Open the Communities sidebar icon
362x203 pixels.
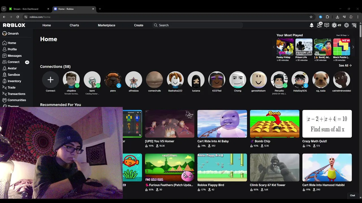pyautogui.click(x=4, y=100)
